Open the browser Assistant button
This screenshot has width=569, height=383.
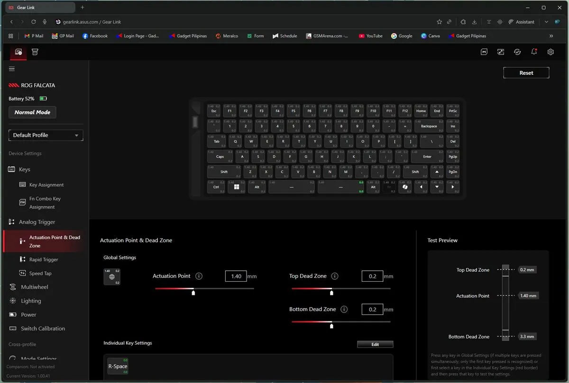pos(521,22)
